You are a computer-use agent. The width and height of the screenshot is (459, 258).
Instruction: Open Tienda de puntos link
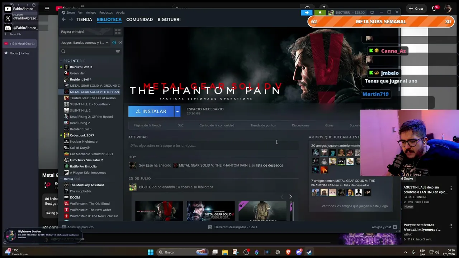pos(263,125)
